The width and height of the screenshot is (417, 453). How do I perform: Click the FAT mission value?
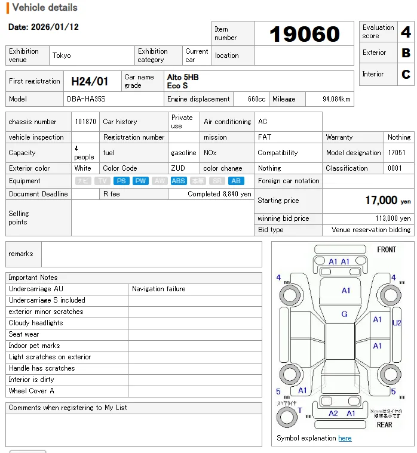pyautogui.click(x=265, y=137)
